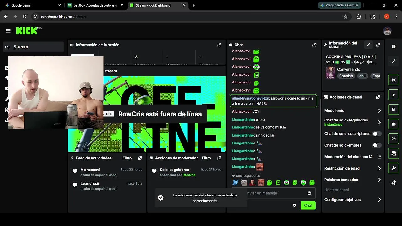
Task: Open Filtro in Feed de actividades
Action: pyautogui.click(x=127, y=158)
